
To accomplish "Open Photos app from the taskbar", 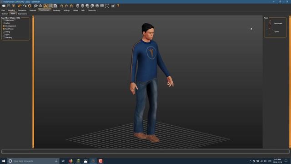I will [x=85, y=161].
